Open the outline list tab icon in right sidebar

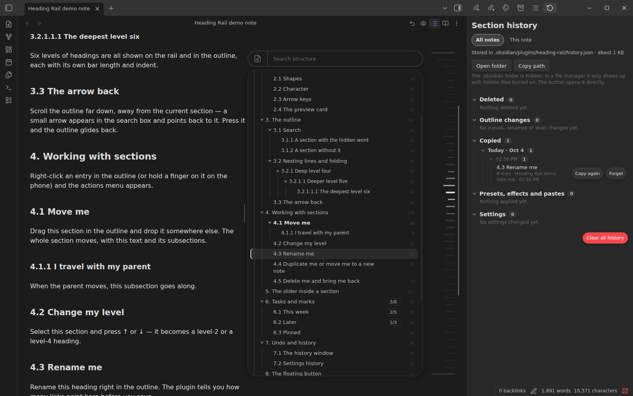tap(535, 8)
